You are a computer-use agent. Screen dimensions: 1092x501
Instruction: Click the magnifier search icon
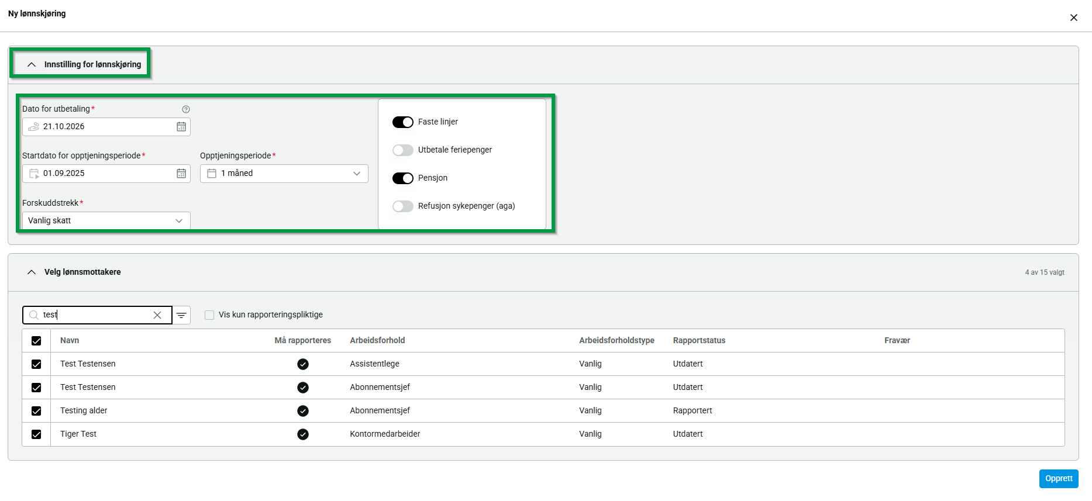pyautogui.click(x=34, y=315)
